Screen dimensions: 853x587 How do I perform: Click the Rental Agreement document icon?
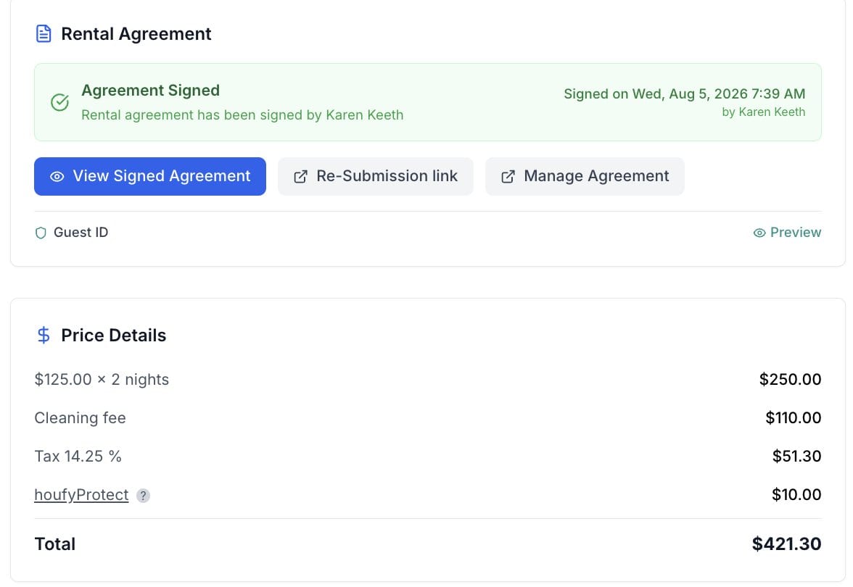pyautogui.click(x=44, y=33)
